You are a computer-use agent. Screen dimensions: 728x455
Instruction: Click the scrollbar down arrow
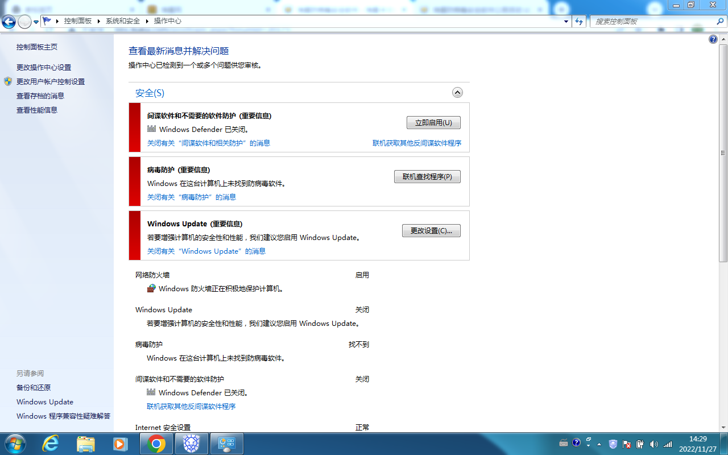pos(723,428)
